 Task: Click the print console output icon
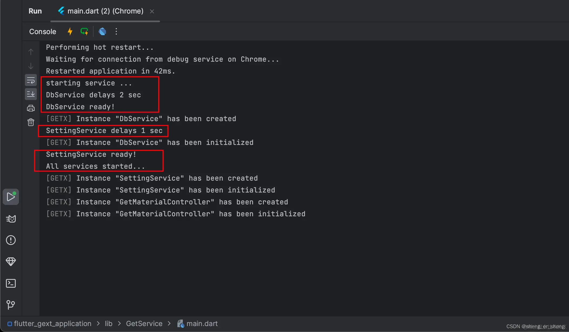[x=31, y=108]
